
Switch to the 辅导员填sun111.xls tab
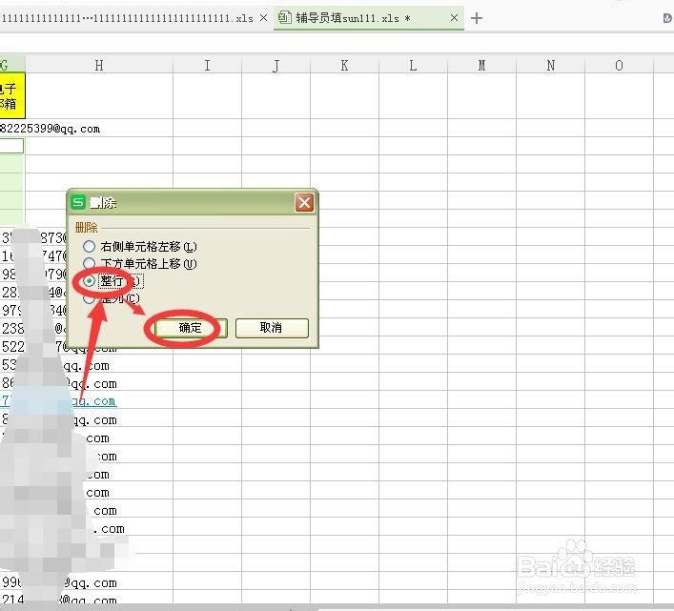pos(353,18)
